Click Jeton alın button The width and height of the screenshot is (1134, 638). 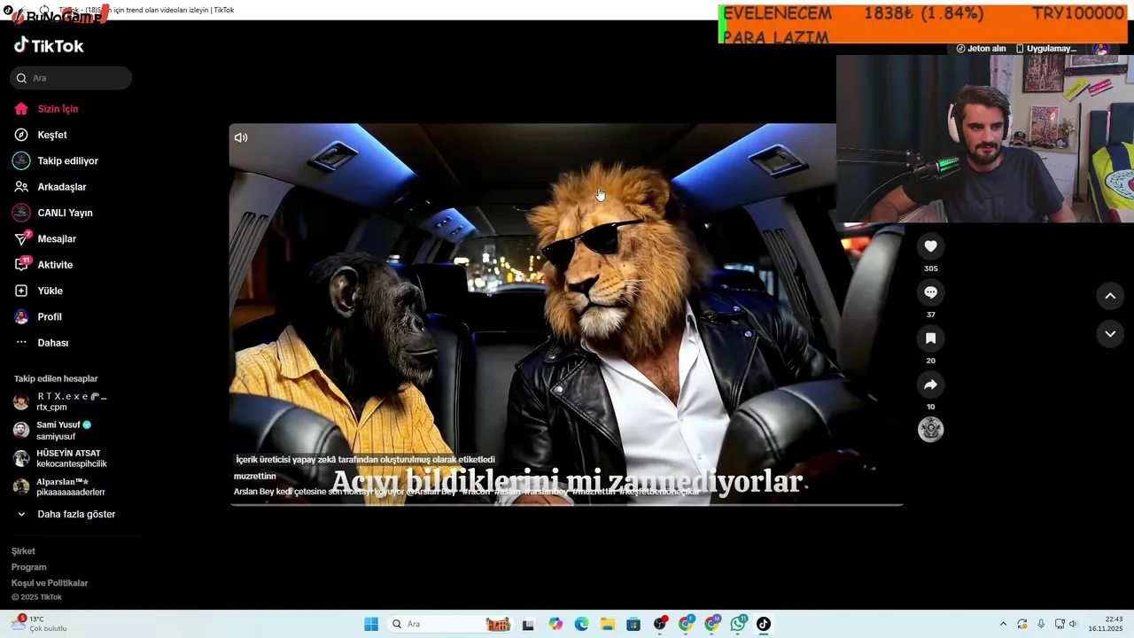tap(981, 49)
